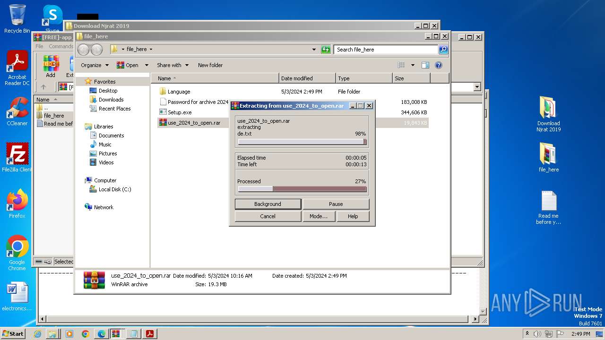Switch to WinRAR taskbar button
The height and width of the screenshot is (340, 605).
point(116,334)
